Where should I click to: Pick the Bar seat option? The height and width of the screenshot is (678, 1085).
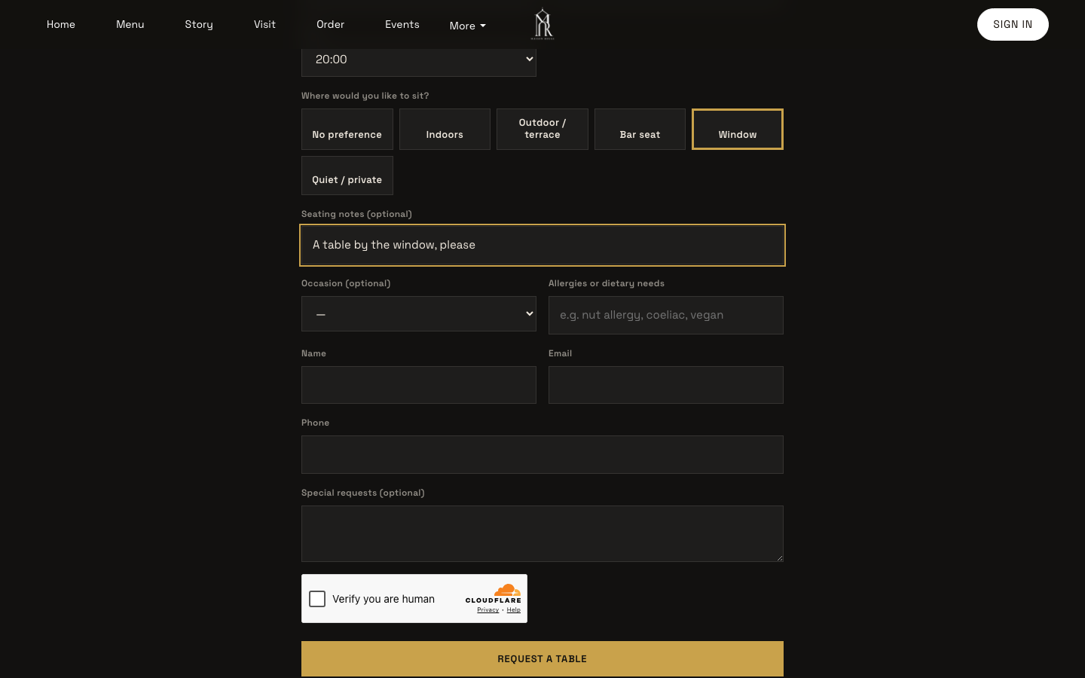640,130
